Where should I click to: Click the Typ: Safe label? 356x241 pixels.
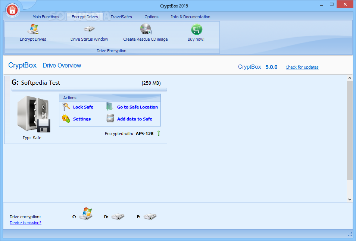pyautogui.click(x=32, y=138)
